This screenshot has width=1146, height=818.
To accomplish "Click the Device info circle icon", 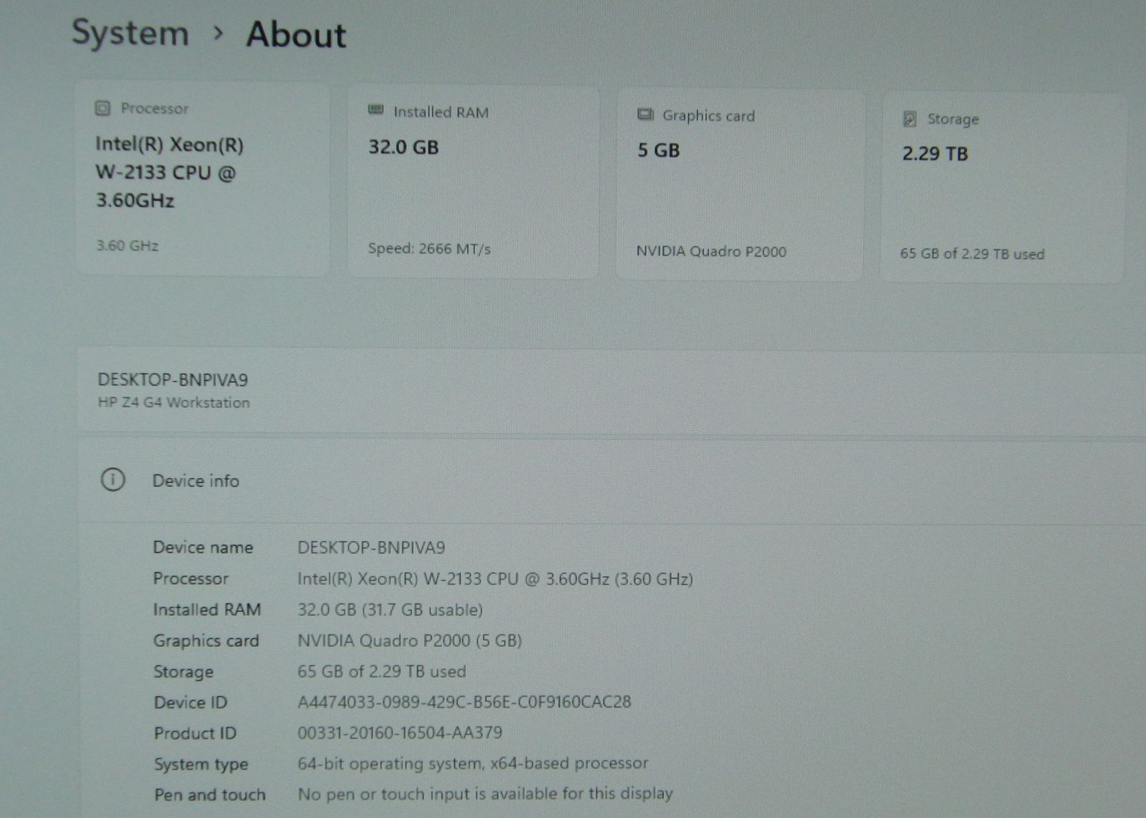I will [x=112, y=479].
